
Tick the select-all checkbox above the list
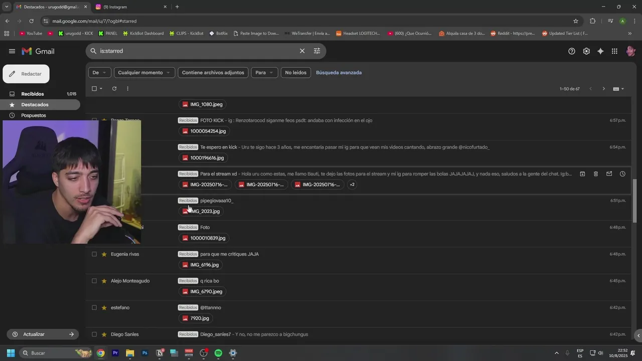coord(94,89)
